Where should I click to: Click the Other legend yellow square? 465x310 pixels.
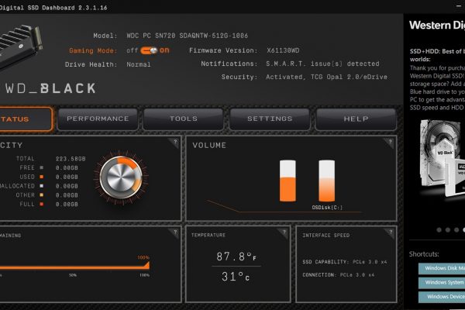tap(42, 195)
